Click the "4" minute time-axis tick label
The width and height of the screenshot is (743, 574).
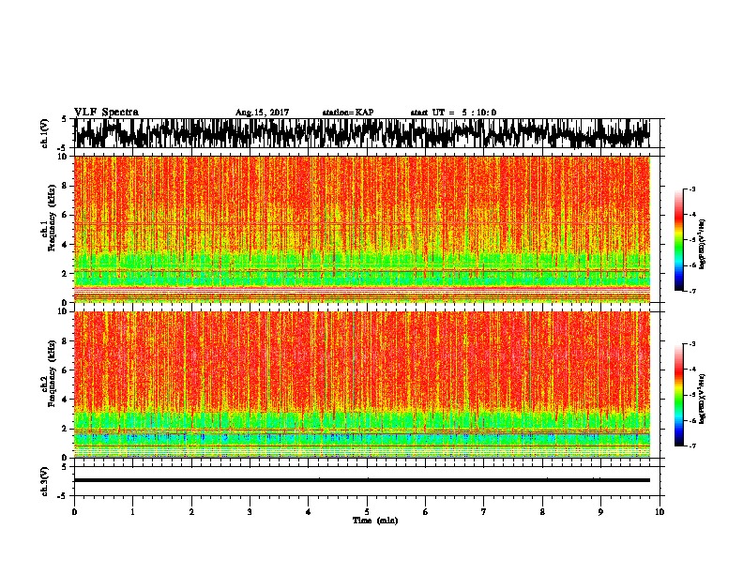[x=309, y=512]
